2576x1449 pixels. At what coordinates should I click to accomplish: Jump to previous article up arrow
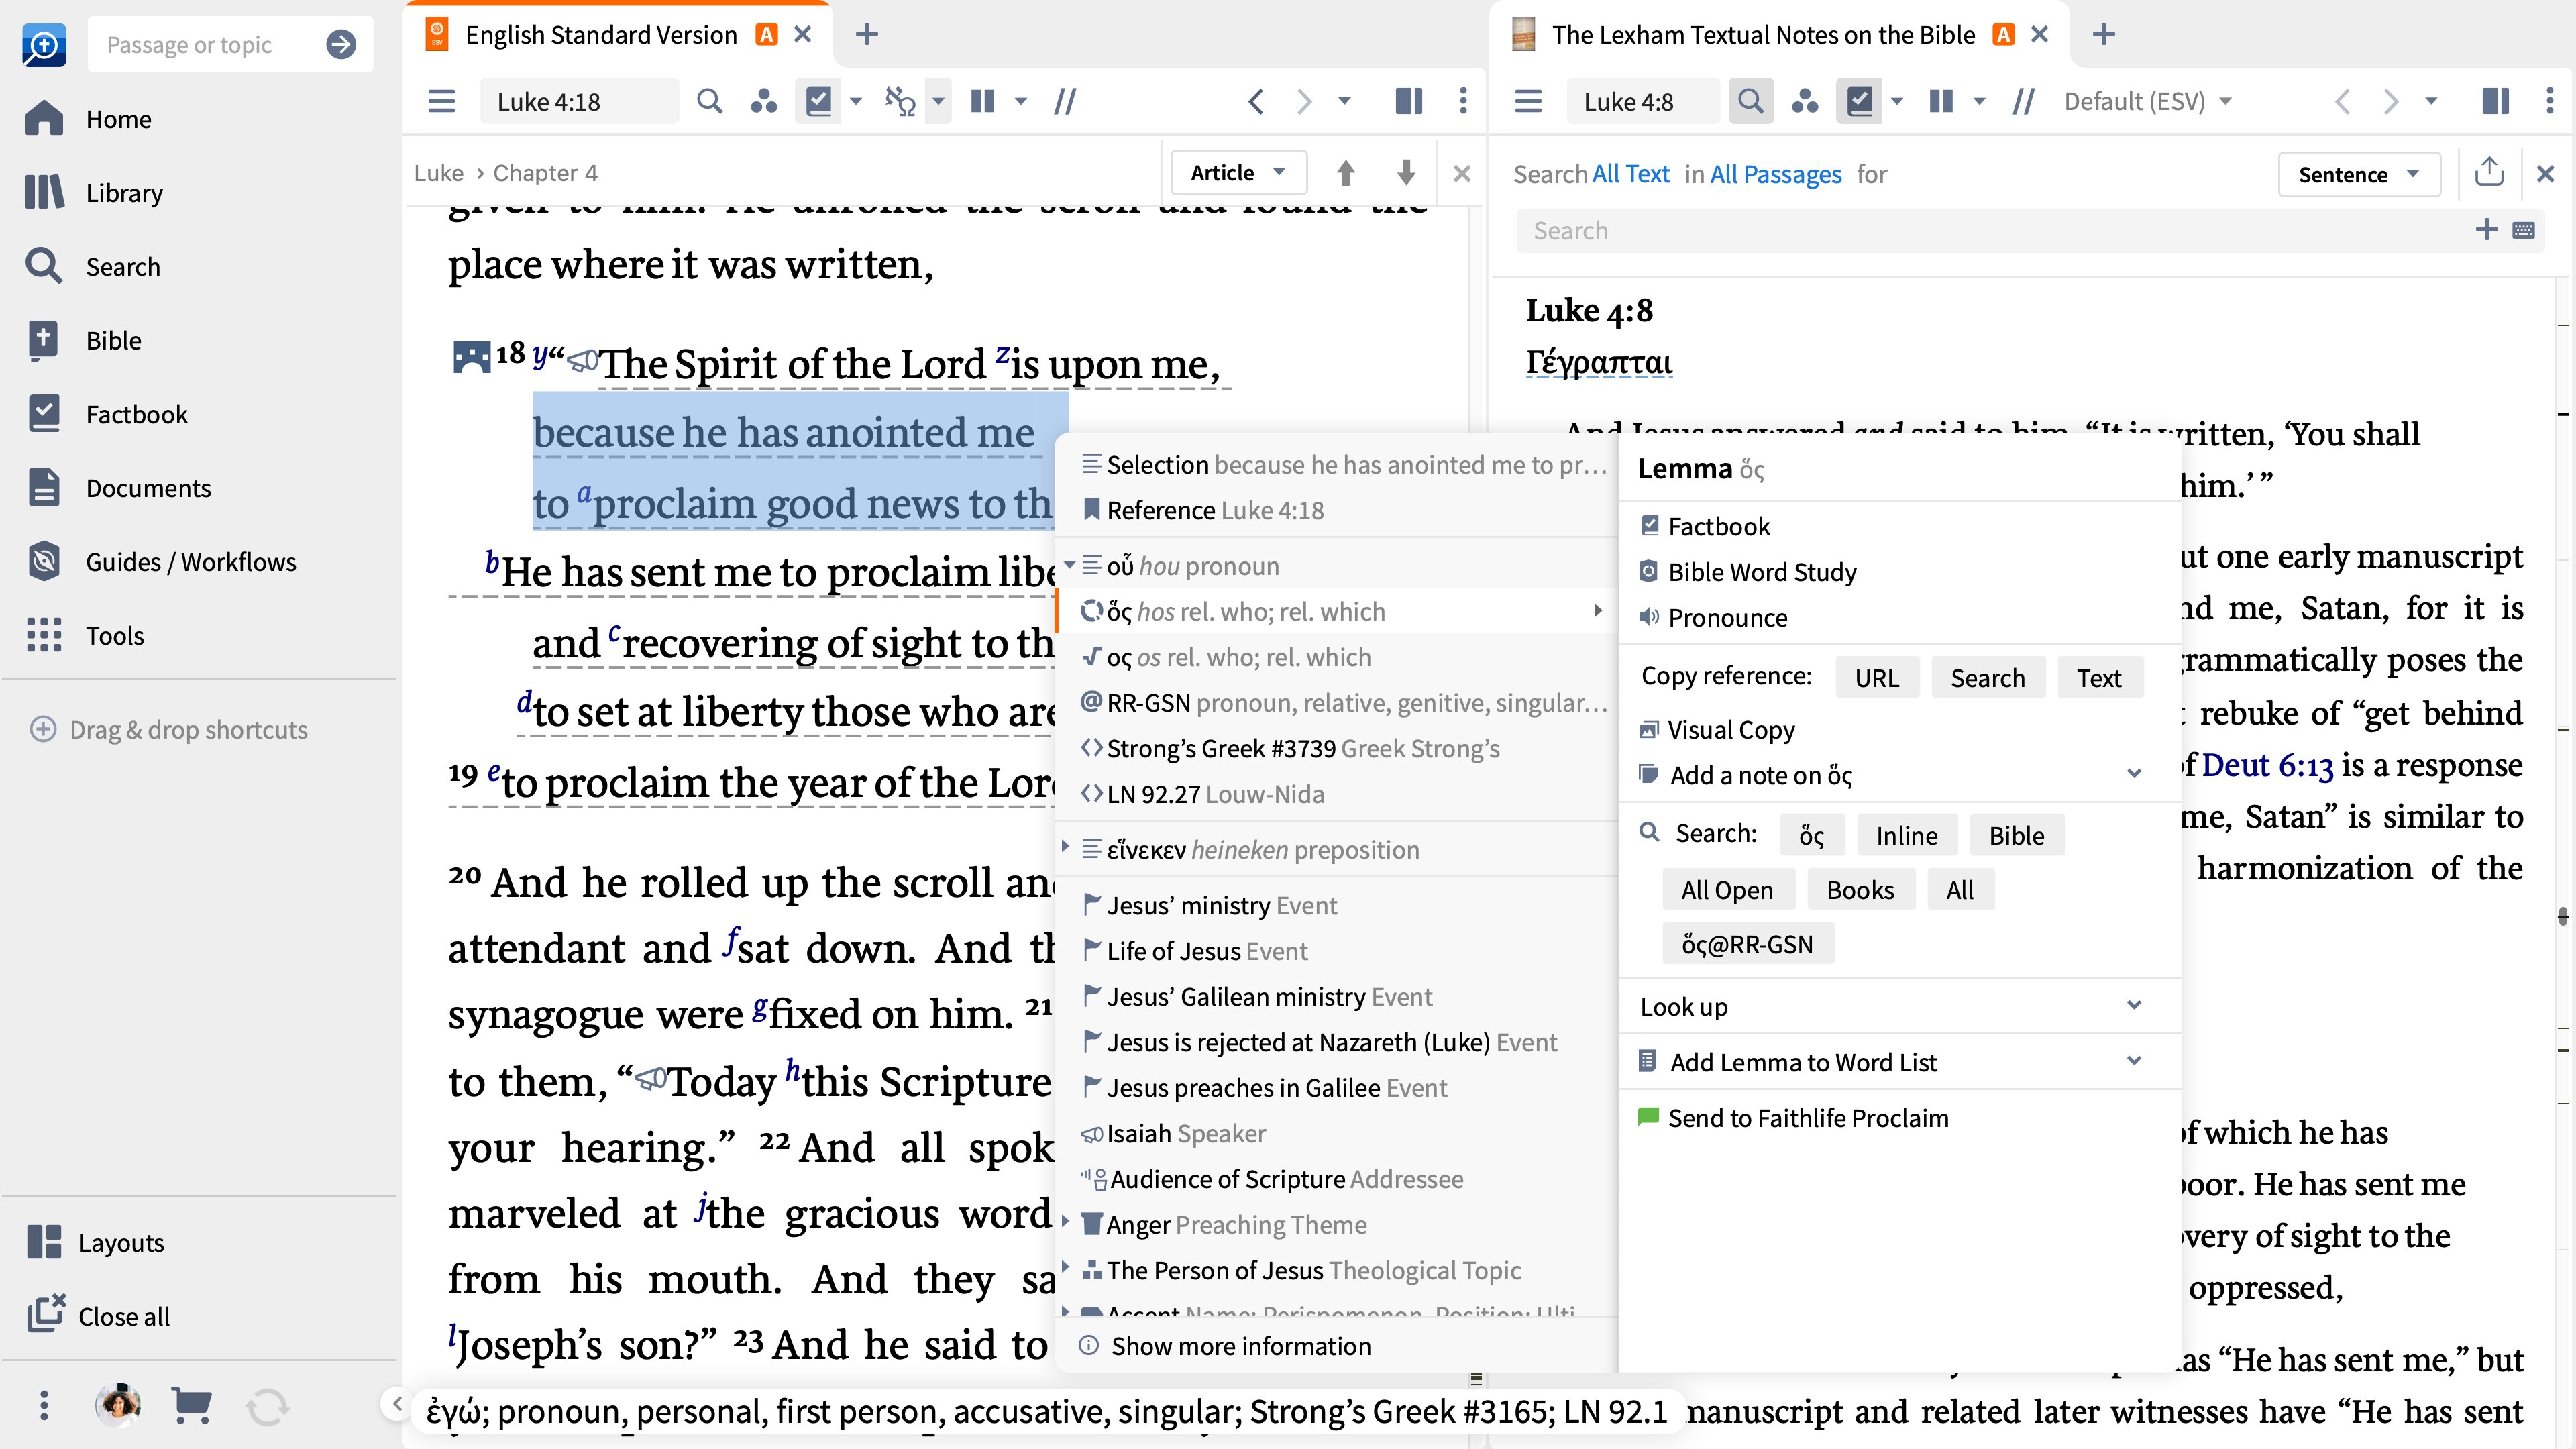1345,173
